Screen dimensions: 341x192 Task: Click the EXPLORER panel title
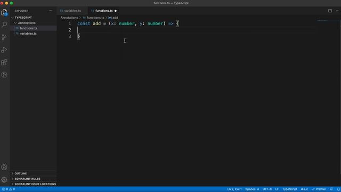tap(21, 11)
